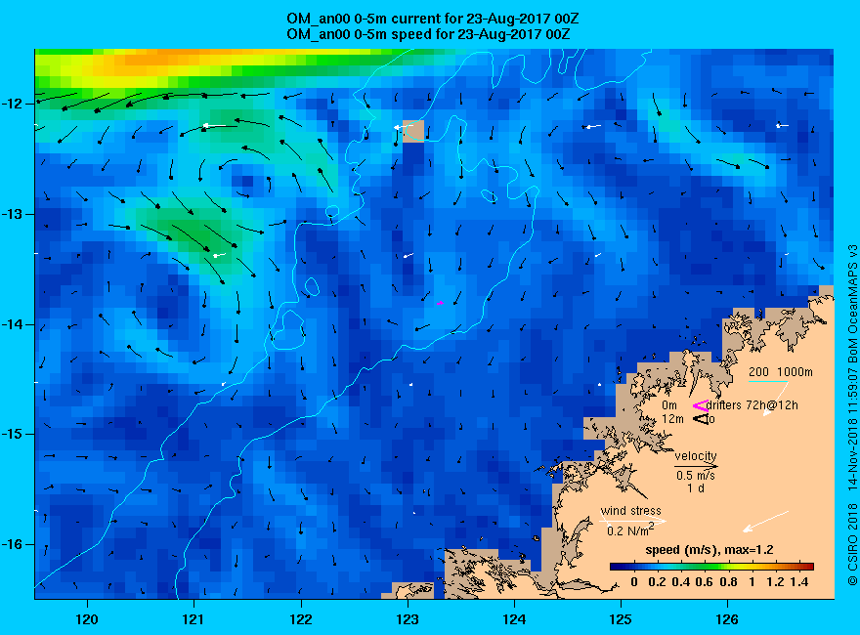Click the '0.5 m/s' velocity scale text
860x635 pixels.
[x=696, y=476]
